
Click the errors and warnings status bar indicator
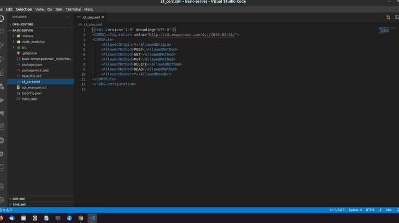[x=6, y=210]
